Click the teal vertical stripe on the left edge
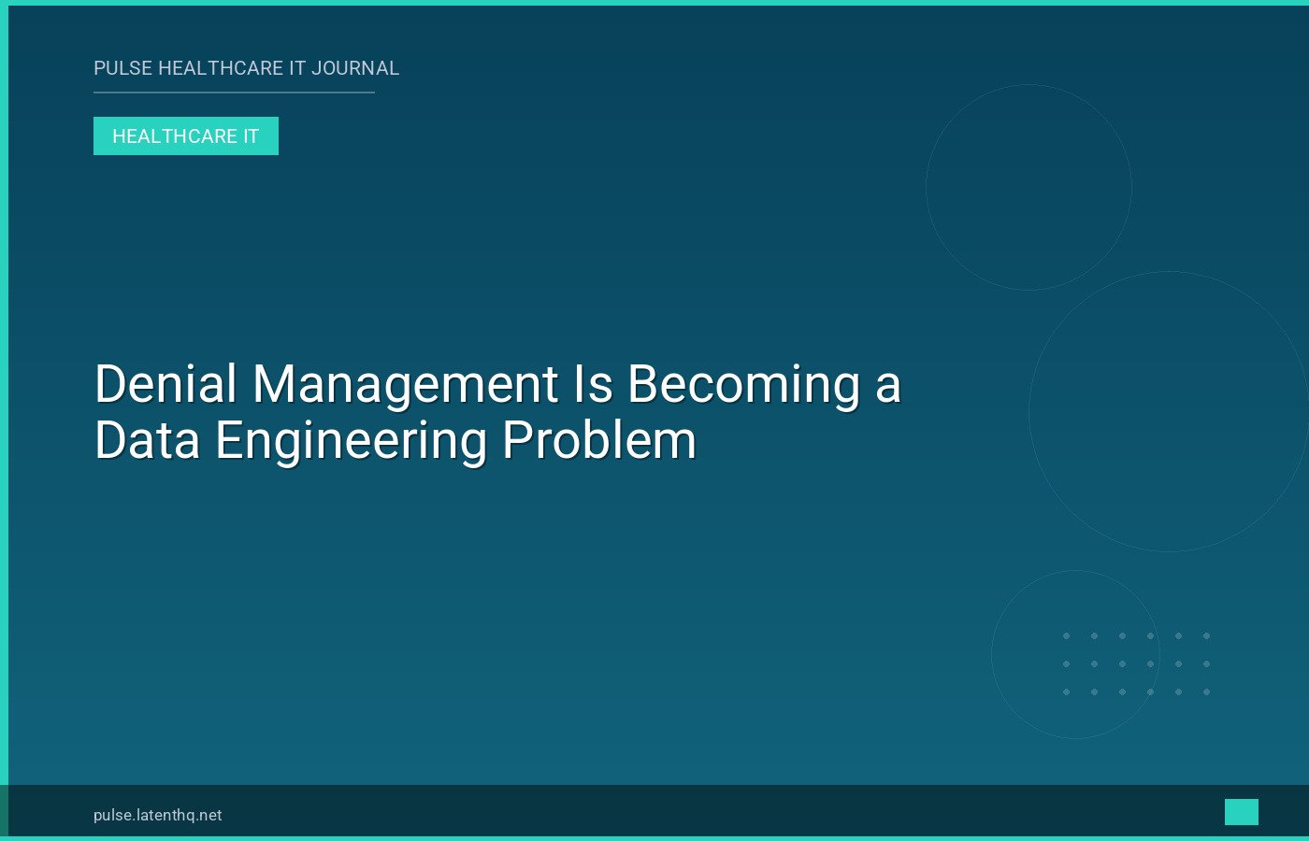1309x841 pixels. [4, 420]
